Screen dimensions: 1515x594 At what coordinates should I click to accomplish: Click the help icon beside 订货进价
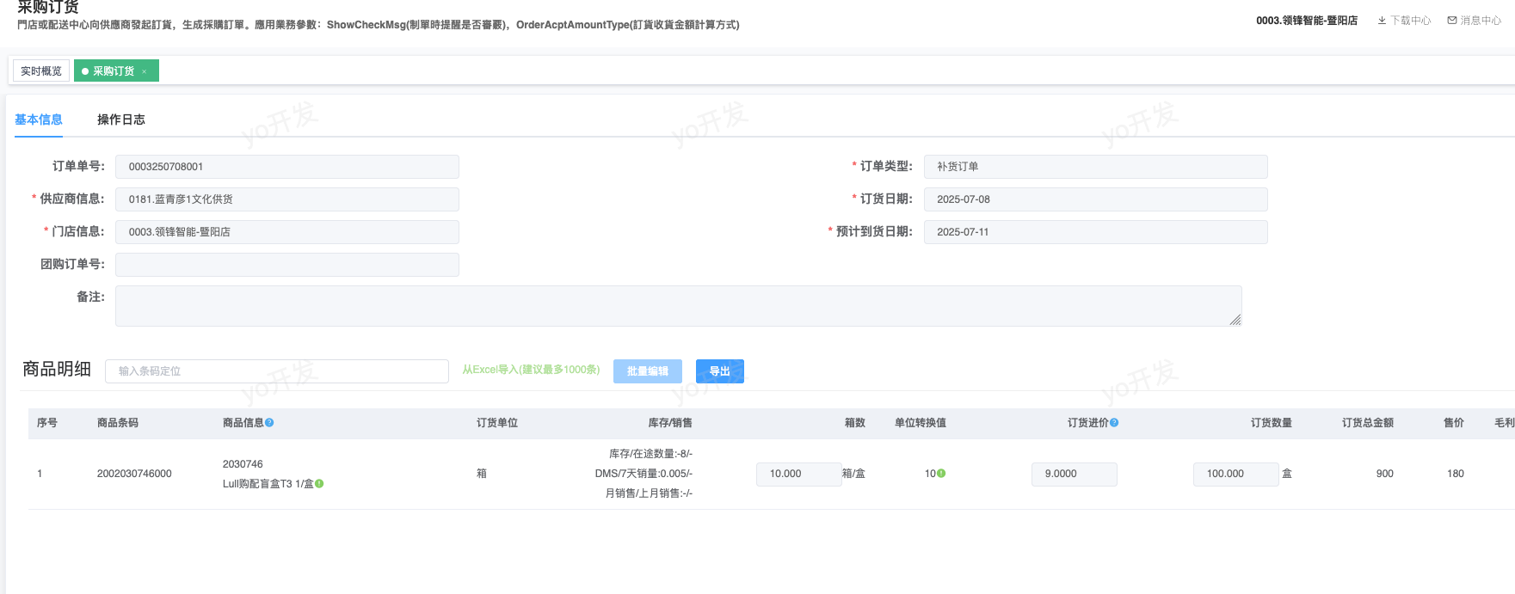click(1114, 423)
